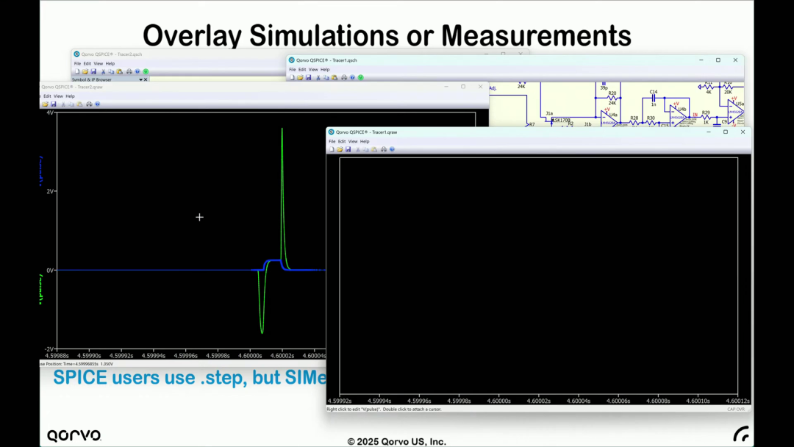Click the R28 resistor label in schematic
Image resolution: width=794 pixels, height=447 pixels.
coord(634,118)
